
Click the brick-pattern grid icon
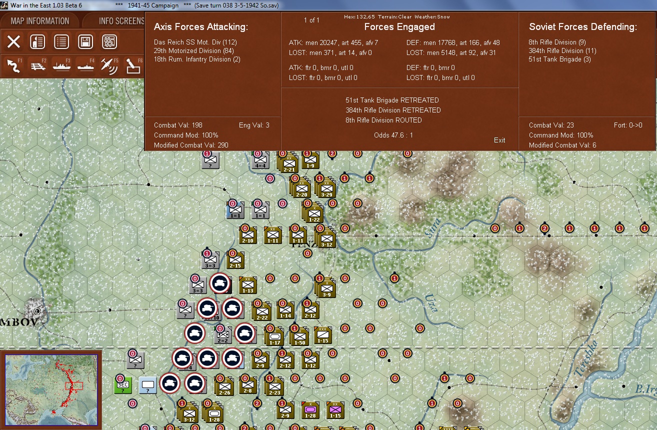pyautogui.click(x=109, y=42)
